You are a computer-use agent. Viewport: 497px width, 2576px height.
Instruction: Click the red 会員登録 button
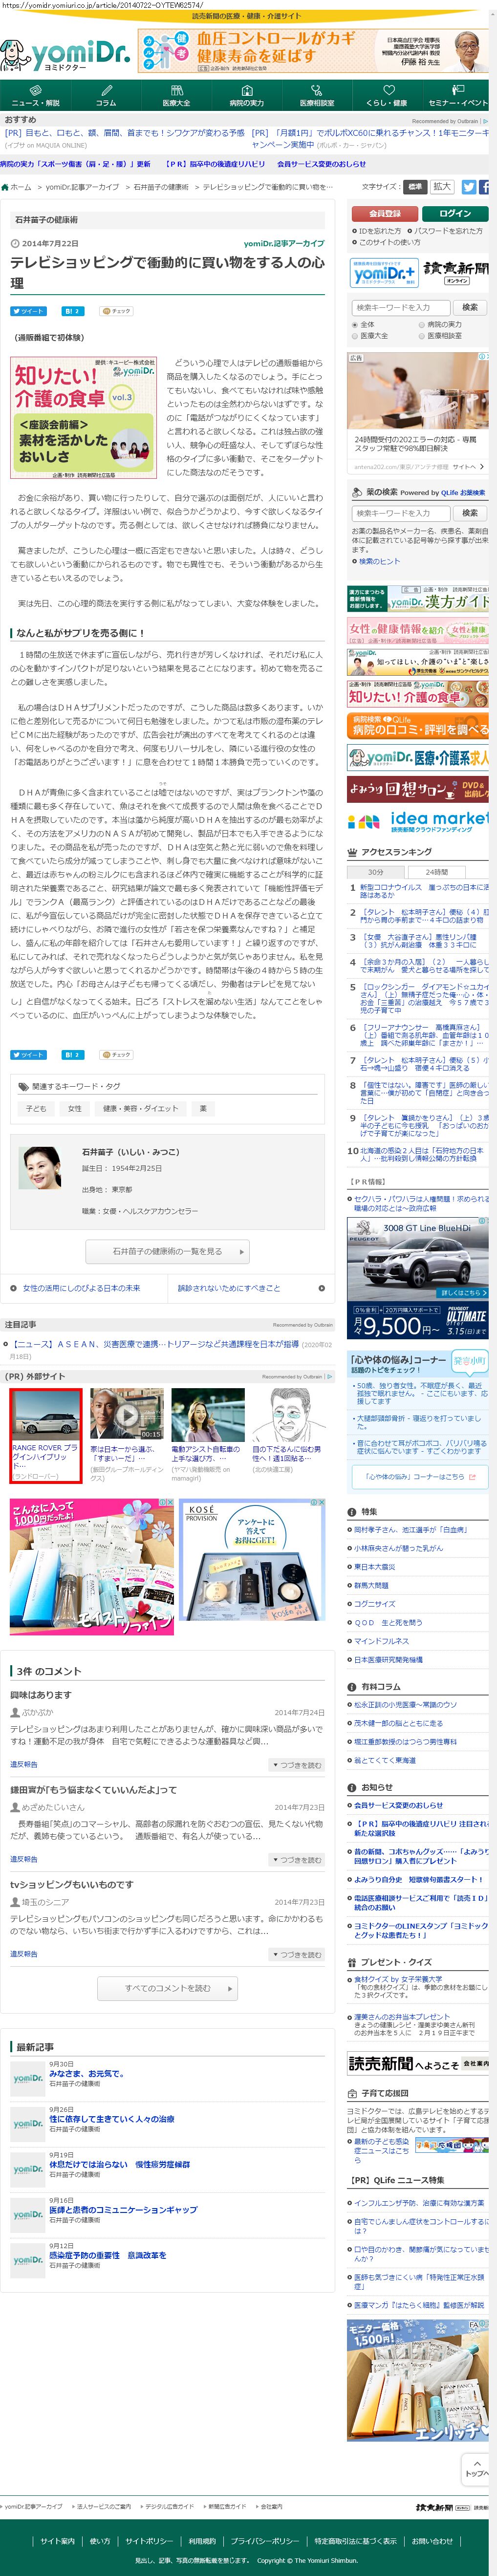[x=384, y=213]
